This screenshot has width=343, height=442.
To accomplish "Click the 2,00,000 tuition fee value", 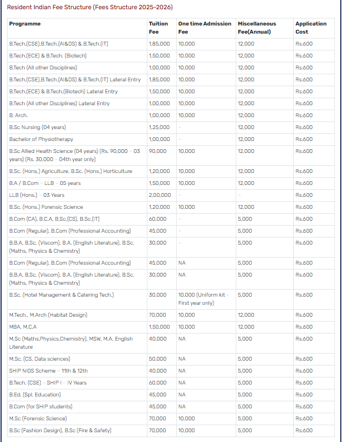I will pyautogui.click(x=160, y=195).
